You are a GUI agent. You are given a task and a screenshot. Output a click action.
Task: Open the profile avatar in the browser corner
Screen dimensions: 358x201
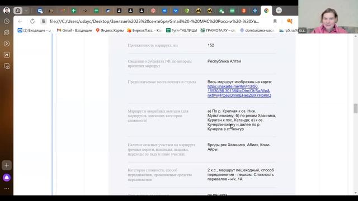click(7, 10)
